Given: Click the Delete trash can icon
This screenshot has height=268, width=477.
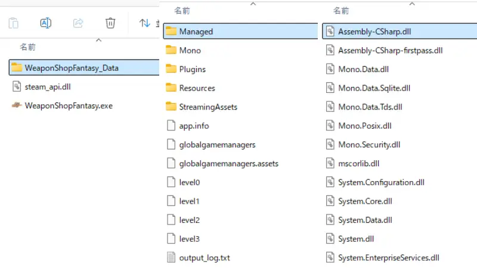Looking at the screenshot, I should pos(110,23).
